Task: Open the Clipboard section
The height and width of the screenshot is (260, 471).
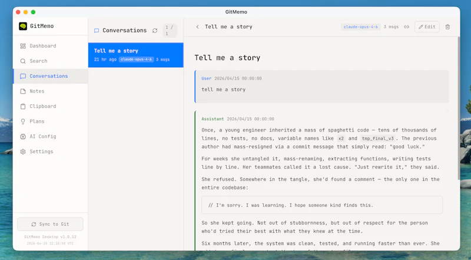Action: 51,106
